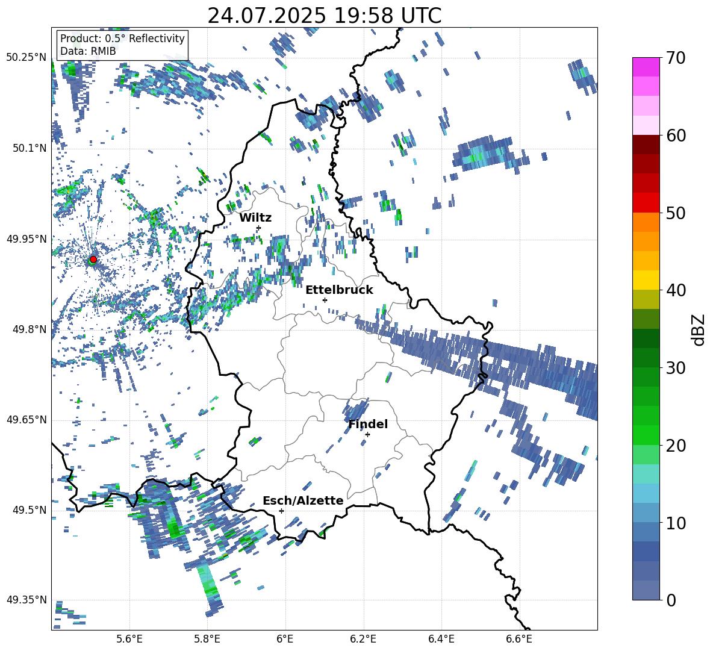Click the 49.35°N latitude label
The image size is (713, 651).
click(26, 600)
